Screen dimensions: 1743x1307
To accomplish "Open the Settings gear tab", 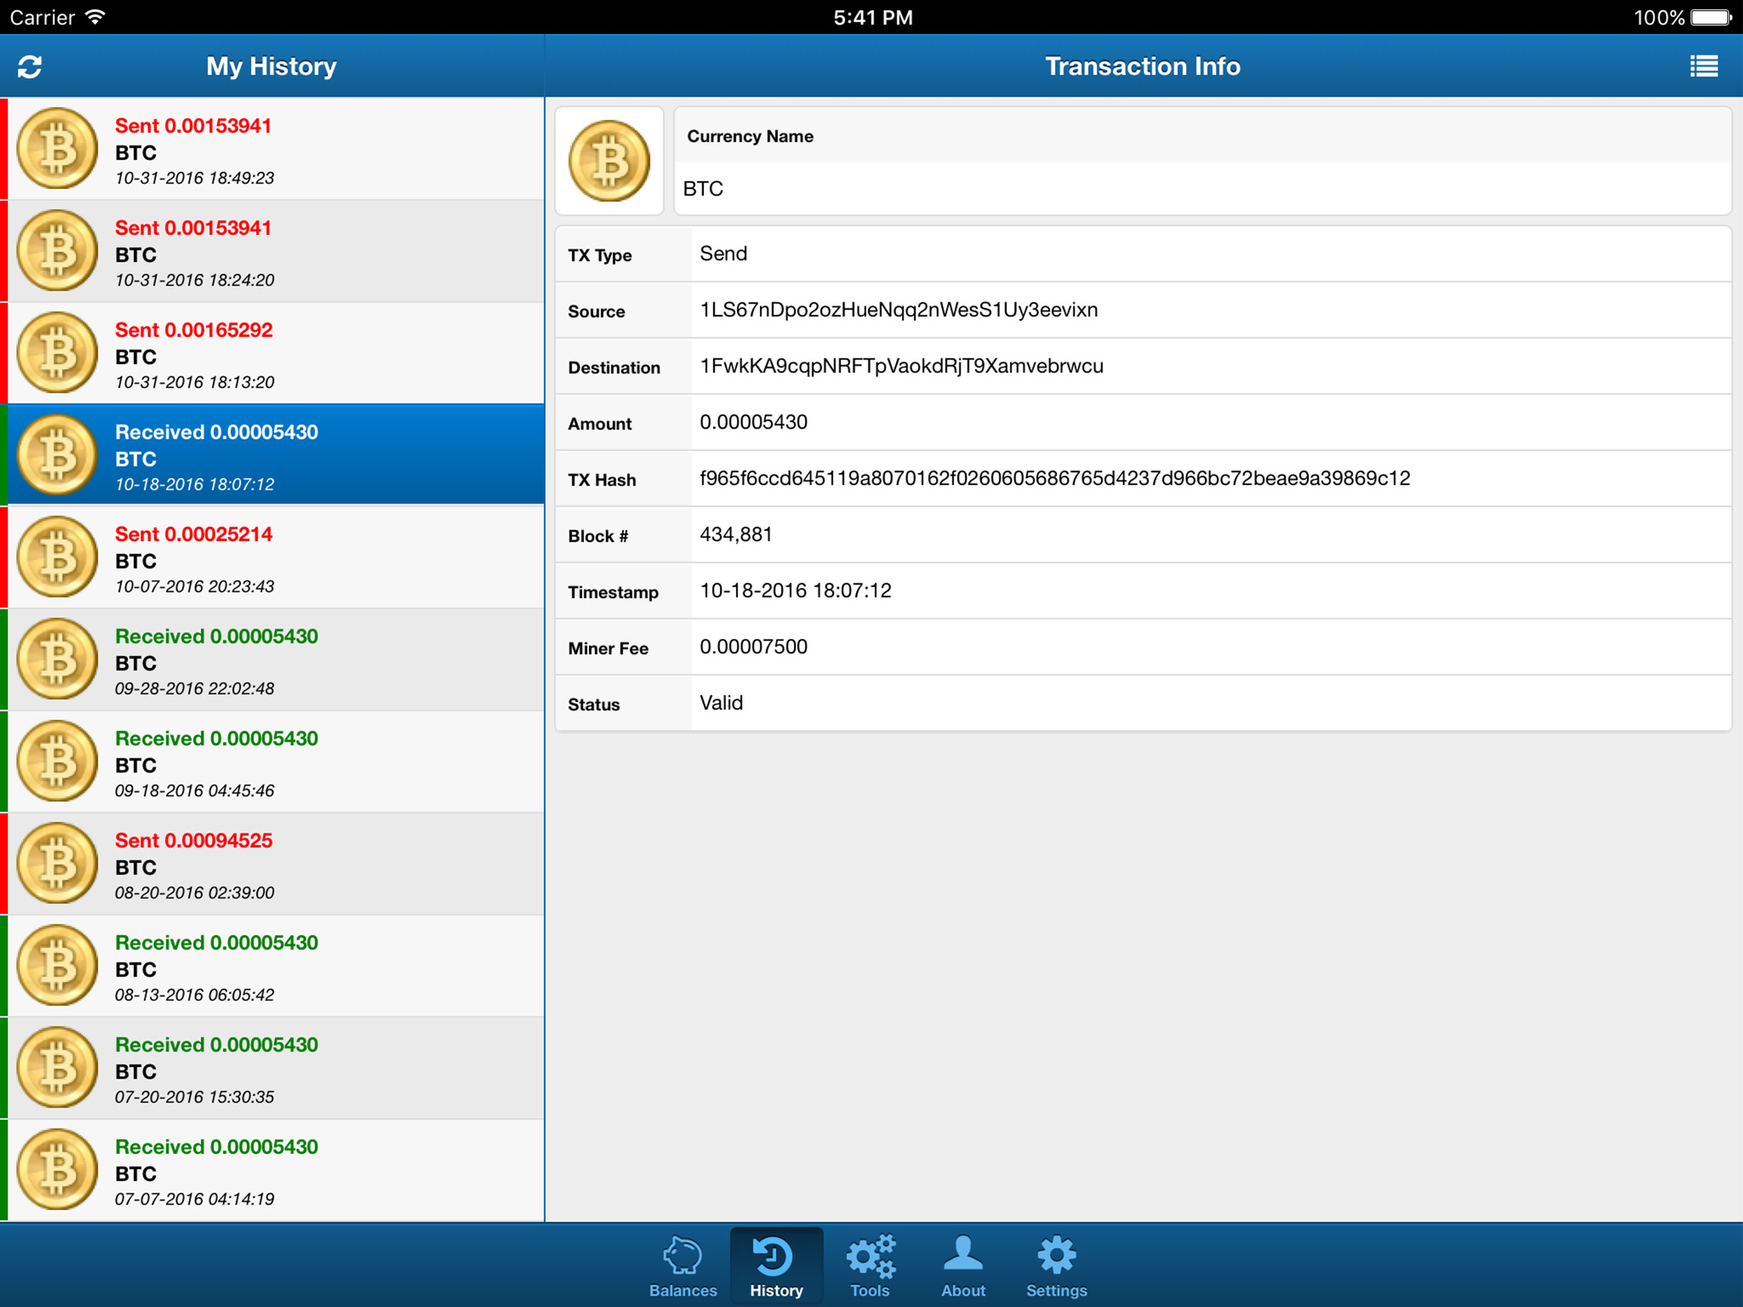I will 1056,1266.
